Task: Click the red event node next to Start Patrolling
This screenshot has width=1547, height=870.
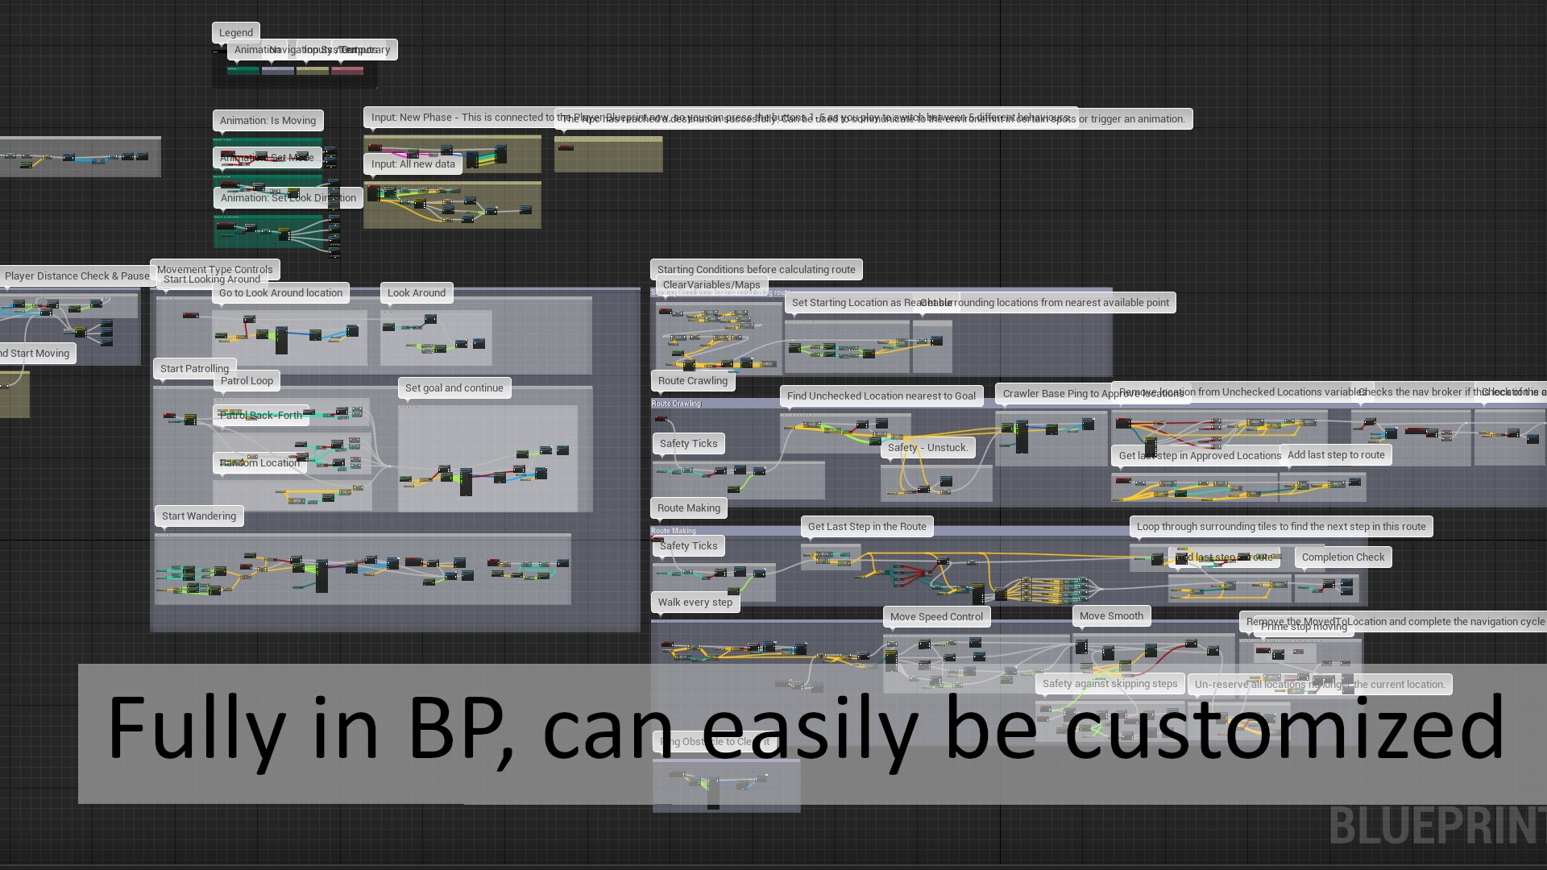Action: point(168,416)
